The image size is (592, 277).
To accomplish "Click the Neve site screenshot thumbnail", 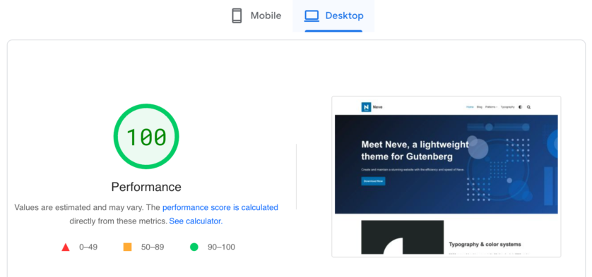I will click(446, 177).
